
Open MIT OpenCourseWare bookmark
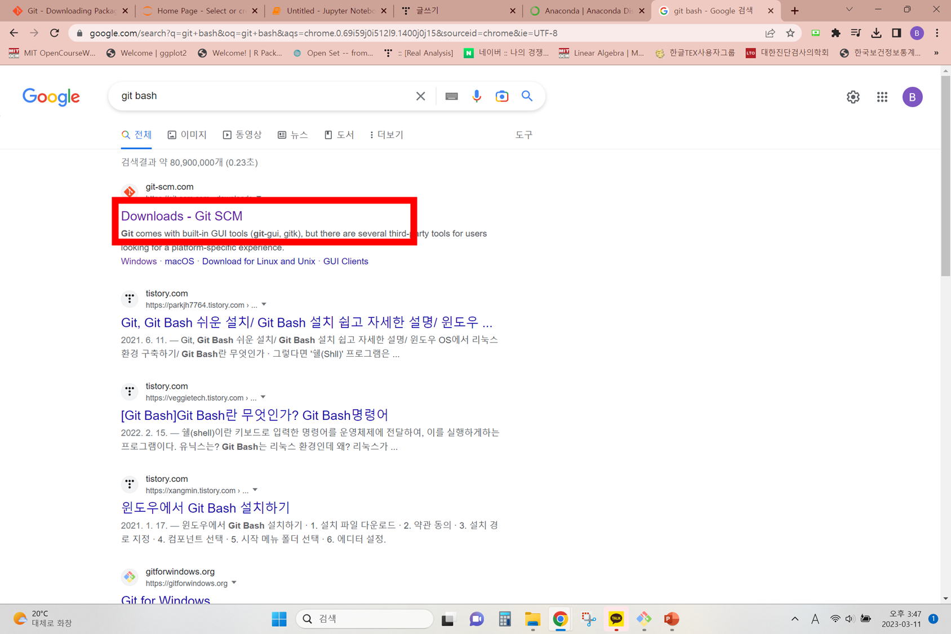pyautogui.click(x=52, y=53)
